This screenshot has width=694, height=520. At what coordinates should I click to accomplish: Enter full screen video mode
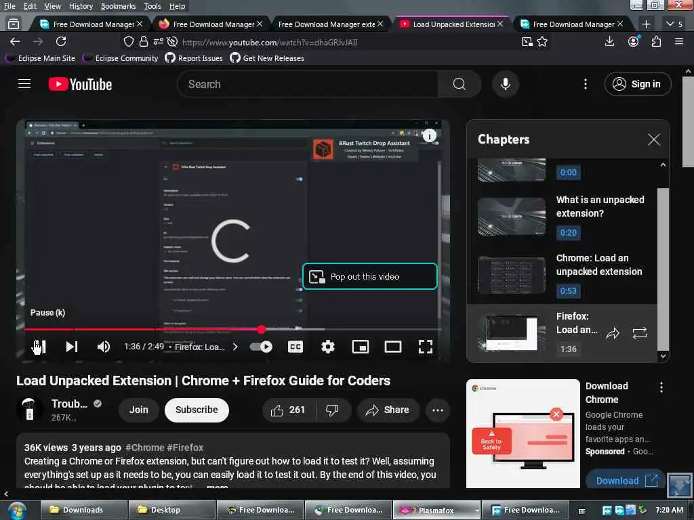coord(426,347)
